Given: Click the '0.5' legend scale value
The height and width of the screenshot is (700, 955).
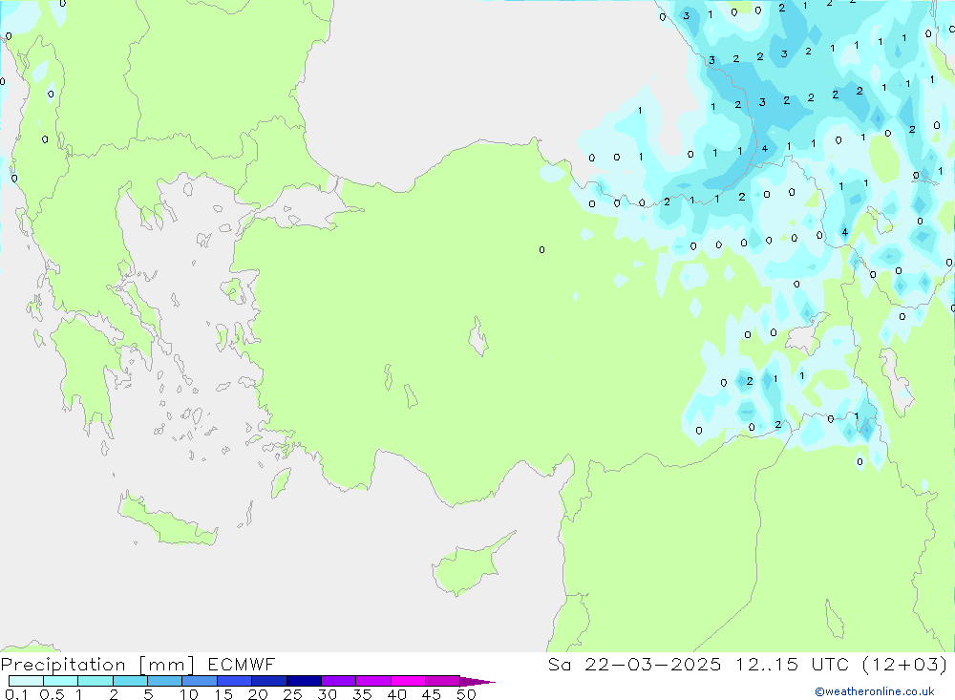Looking at the screenshot, I should coord(52,694).
